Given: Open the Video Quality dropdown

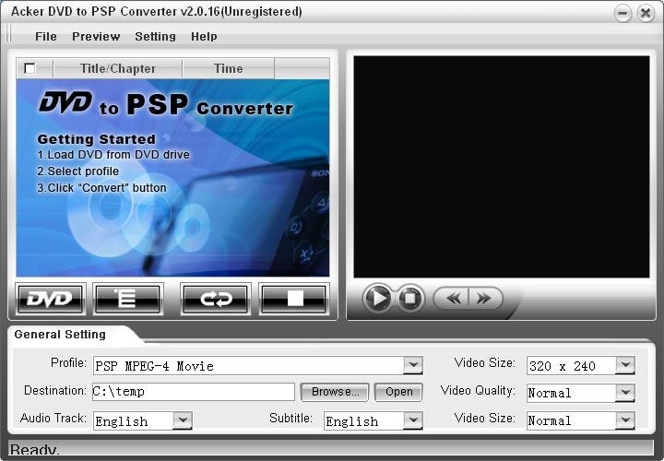Looking at the screenshot, I should [625, 393].
